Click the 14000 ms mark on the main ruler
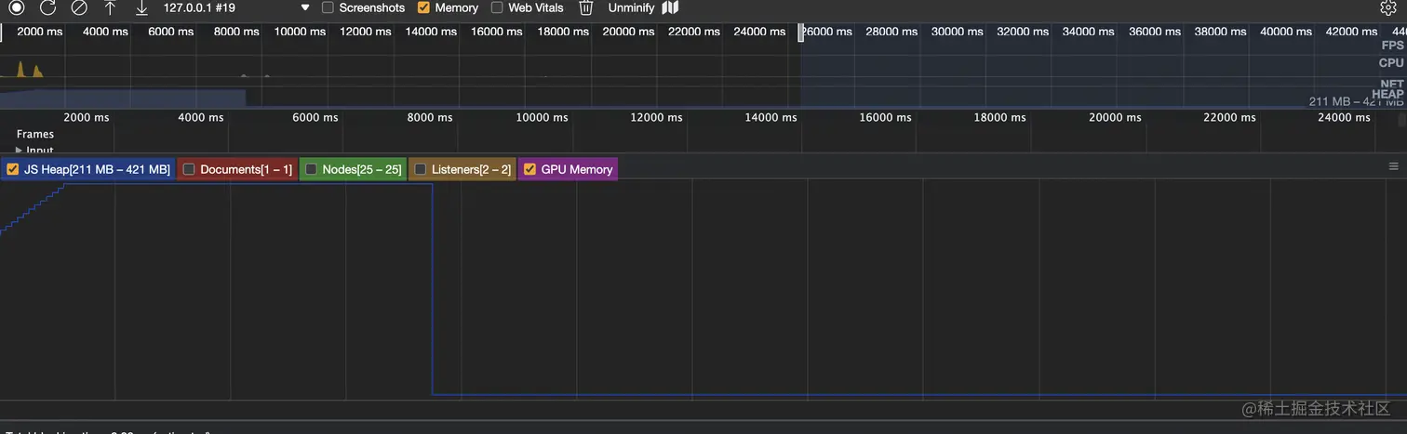The height and width of the screenshot is (434, 1407). (x=771, y=117)
